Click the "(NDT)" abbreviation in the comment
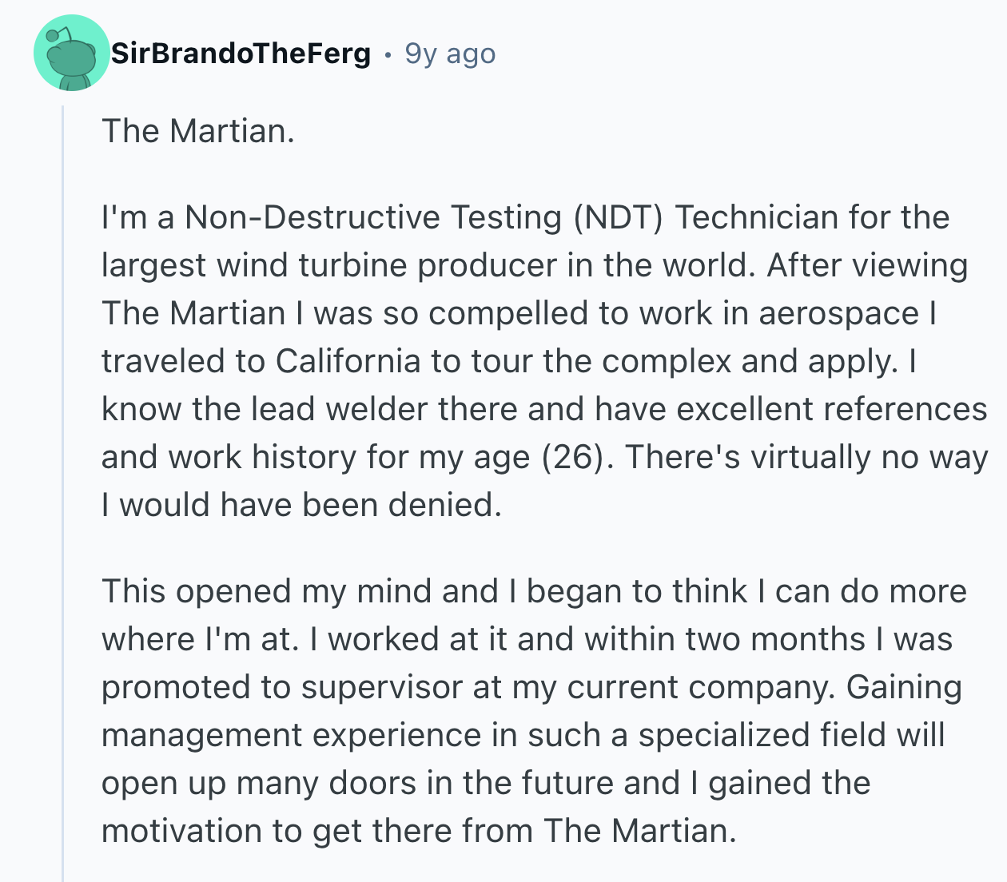This screenshot has width=1007, height=882. pyautogui.click(x=618, y=217)
